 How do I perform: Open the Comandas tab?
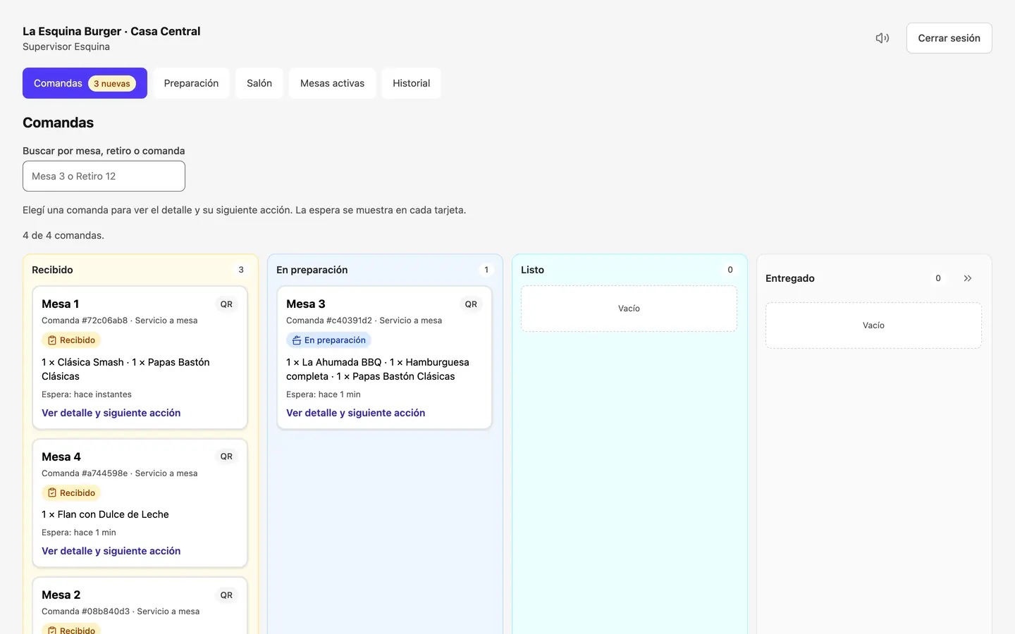tap(85, 83)
